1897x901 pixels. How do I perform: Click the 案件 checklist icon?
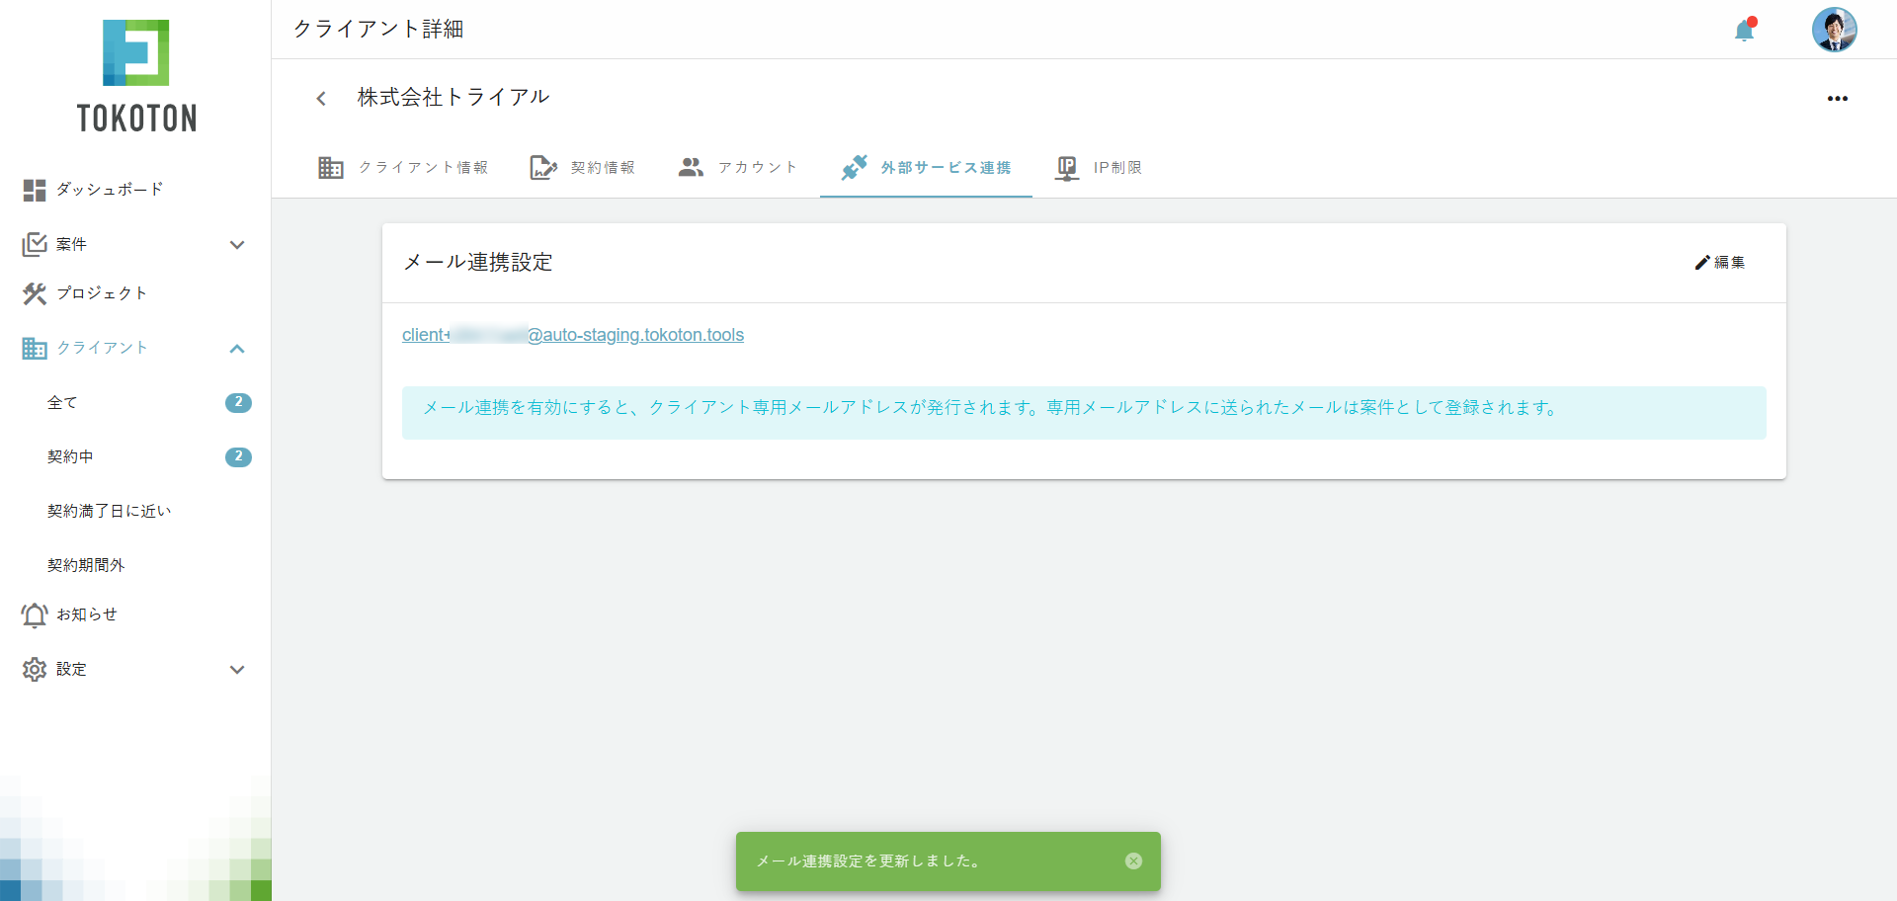35,244
